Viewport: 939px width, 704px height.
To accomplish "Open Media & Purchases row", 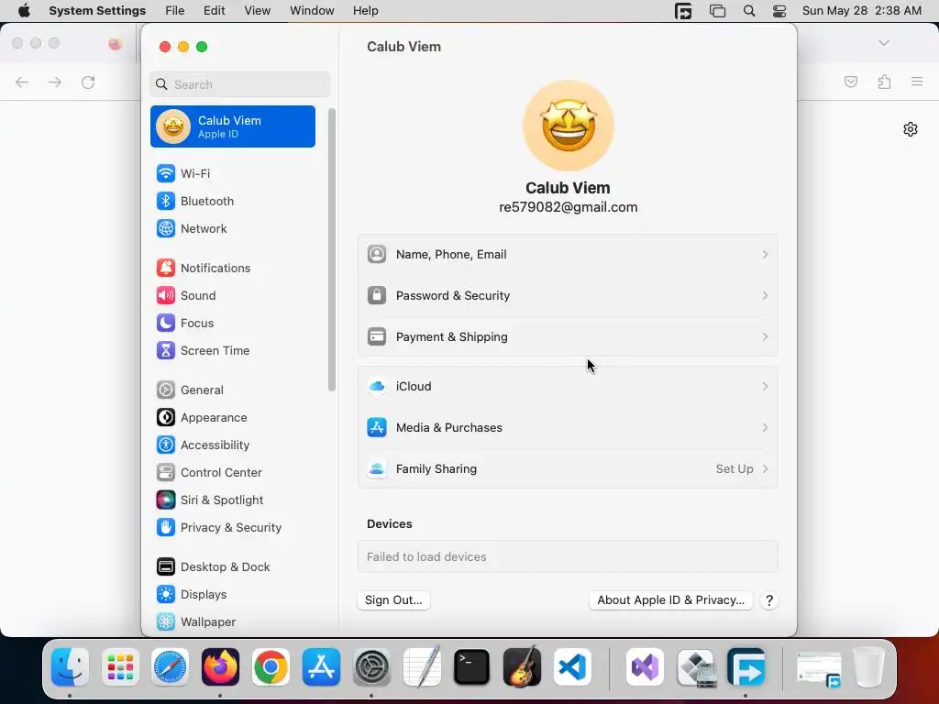I will point(569,428).
